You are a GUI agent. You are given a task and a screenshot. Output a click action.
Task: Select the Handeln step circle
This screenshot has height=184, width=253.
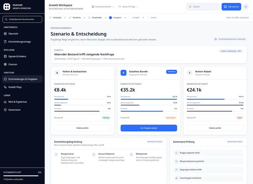click(130, 18)
